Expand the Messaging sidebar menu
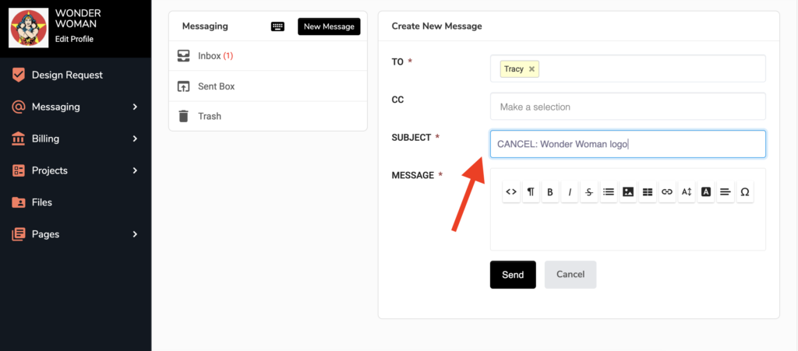 click(135, 107)
